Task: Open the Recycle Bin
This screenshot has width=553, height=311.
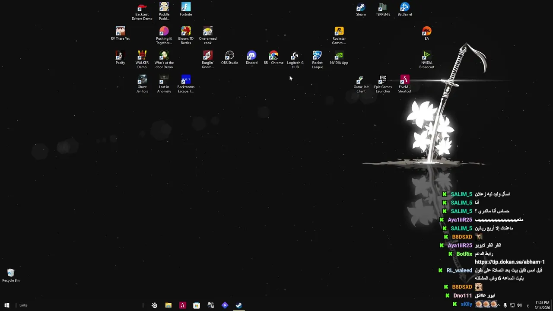Action: [x=11, y=276]
